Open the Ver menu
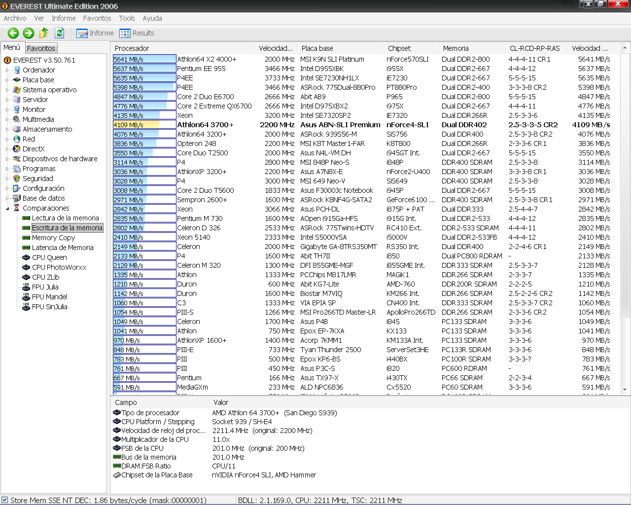The height and width of the screenshot is (505, 631). pos(39,18)
